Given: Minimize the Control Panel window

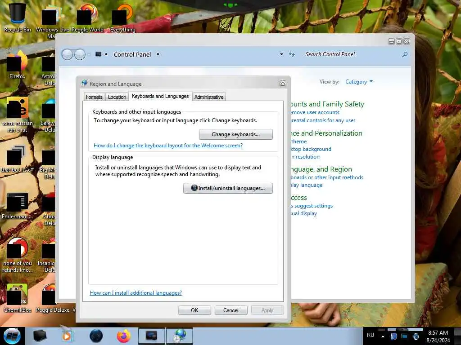Looking at the screenshot, I should (x=391, y=42).
